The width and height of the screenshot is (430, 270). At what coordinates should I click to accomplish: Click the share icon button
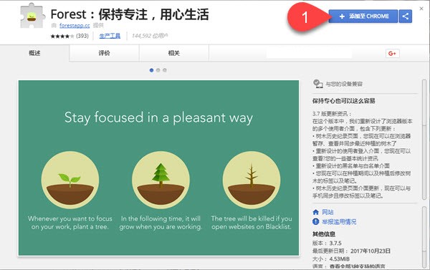click(406, 16)
